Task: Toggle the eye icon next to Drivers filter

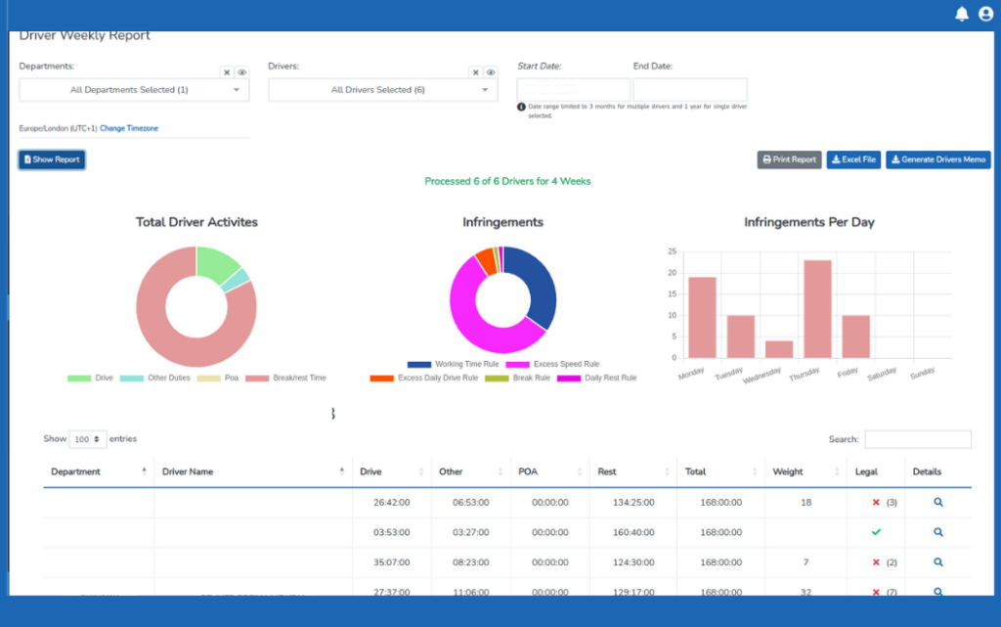Action: (x=491, y=71)
